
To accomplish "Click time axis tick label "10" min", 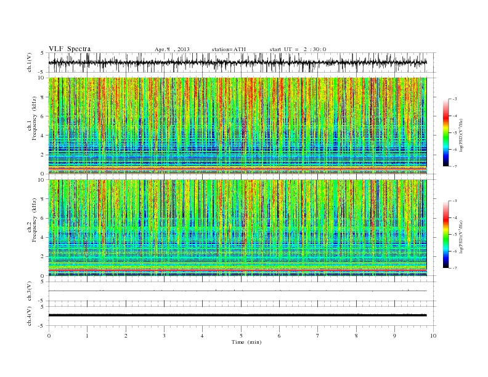I will pyautogui.click(x=433, y=336).
